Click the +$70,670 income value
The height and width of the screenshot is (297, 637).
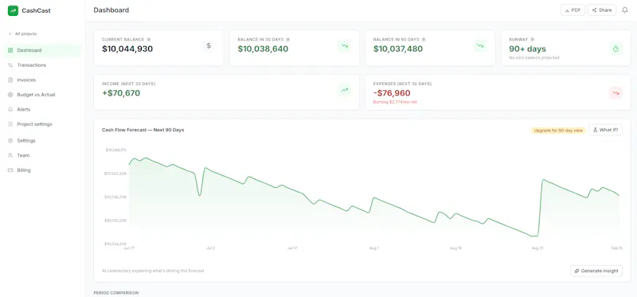pyautogui.click(x=121, y=93)
